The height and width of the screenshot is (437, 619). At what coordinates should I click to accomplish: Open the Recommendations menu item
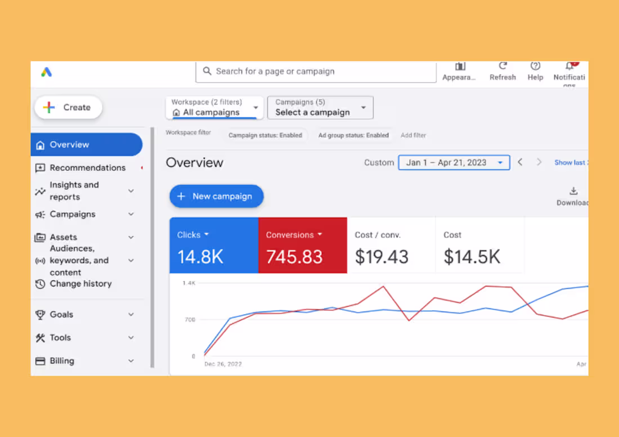coord(88,167)
